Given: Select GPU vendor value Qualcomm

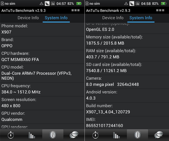Looking at the screenshot, I should [x=12, y=119].
